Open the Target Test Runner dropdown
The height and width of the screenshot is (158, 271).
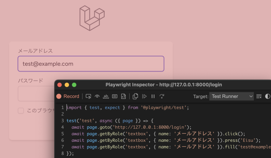point(231,96)
